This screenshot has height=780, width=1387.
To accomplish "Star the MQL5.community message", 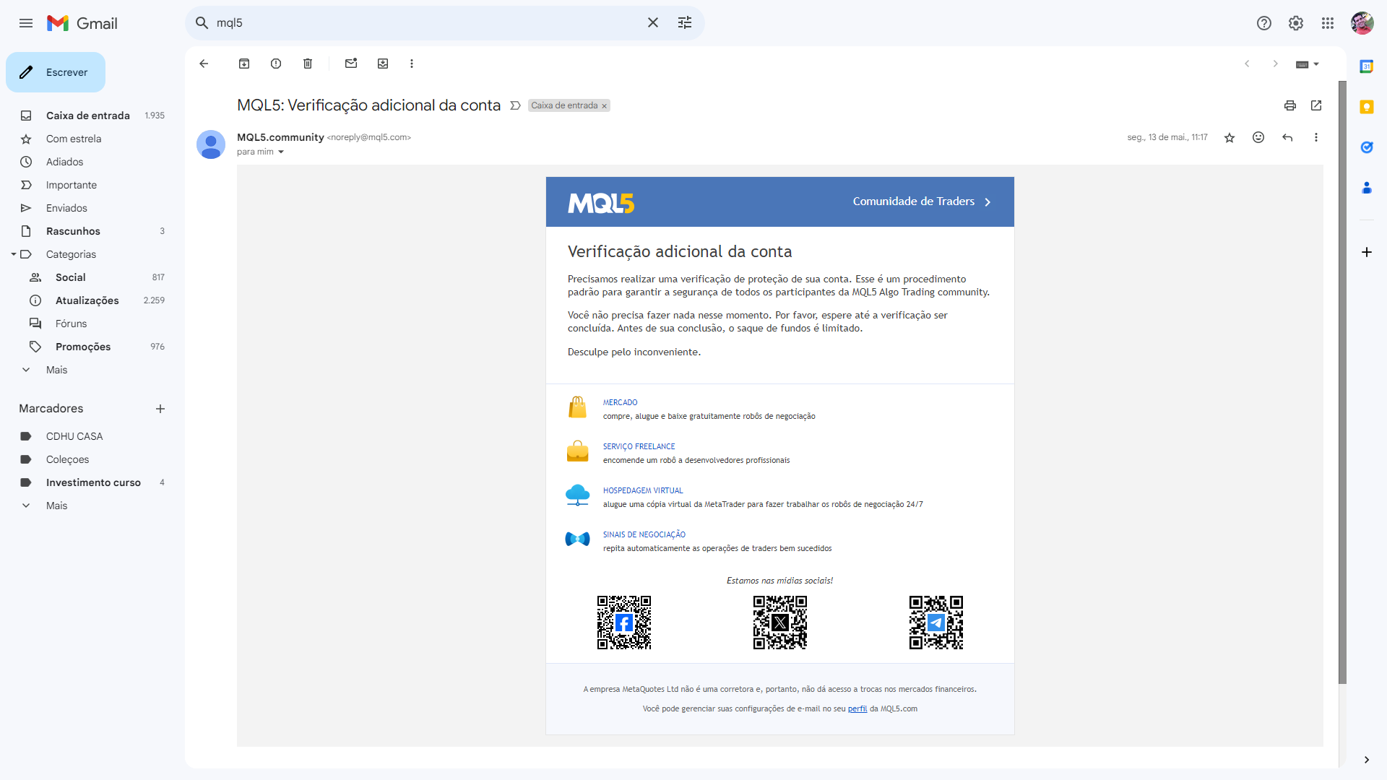I will [x=1230, y=137].
